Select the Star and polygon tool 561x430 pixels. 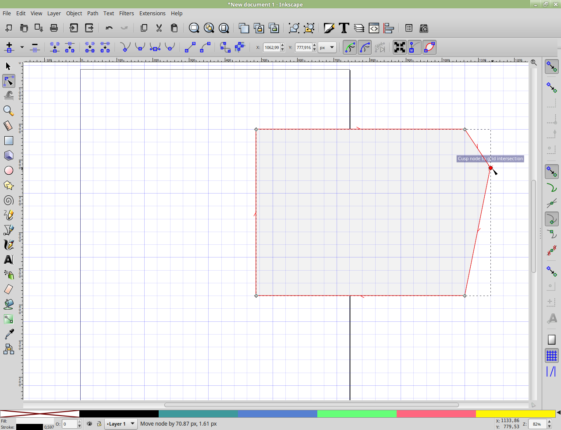coord(8,186)
